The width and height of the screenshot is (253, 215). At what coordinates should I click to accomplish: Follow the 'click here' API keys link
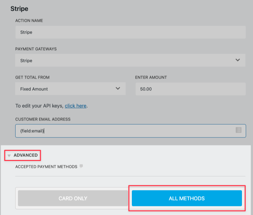[76, 106]
